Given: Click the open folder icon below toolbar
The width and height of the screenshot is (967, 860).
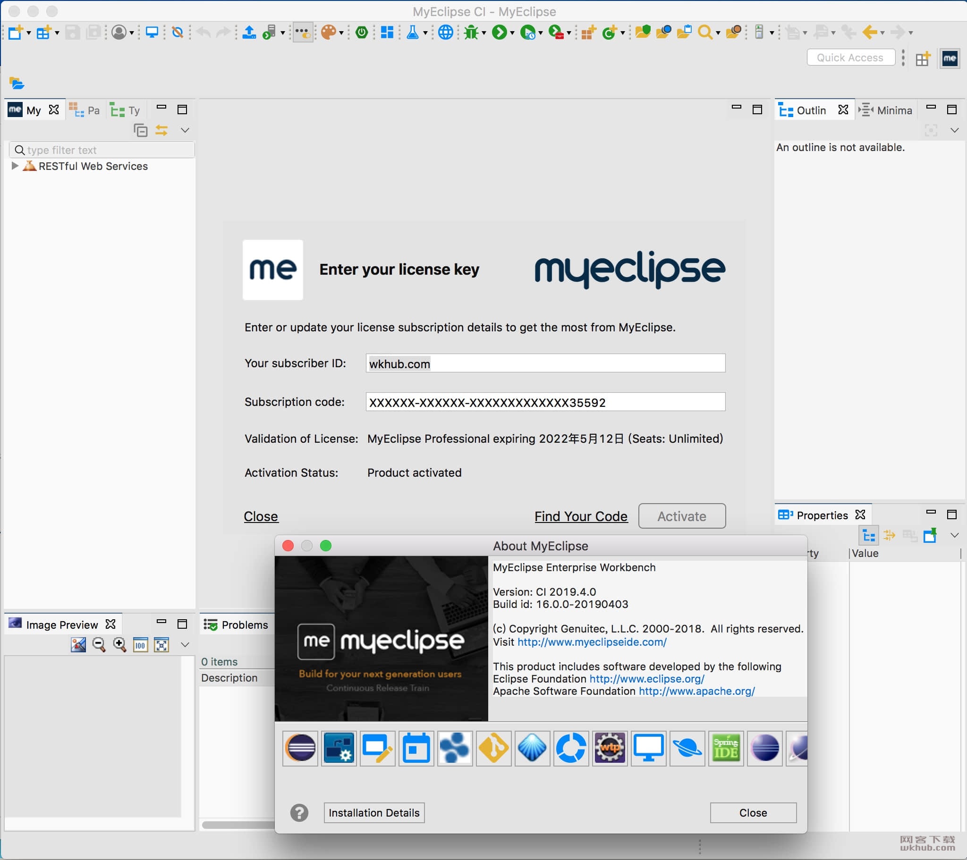Looking at the screenshot, I should click(17, 83).
